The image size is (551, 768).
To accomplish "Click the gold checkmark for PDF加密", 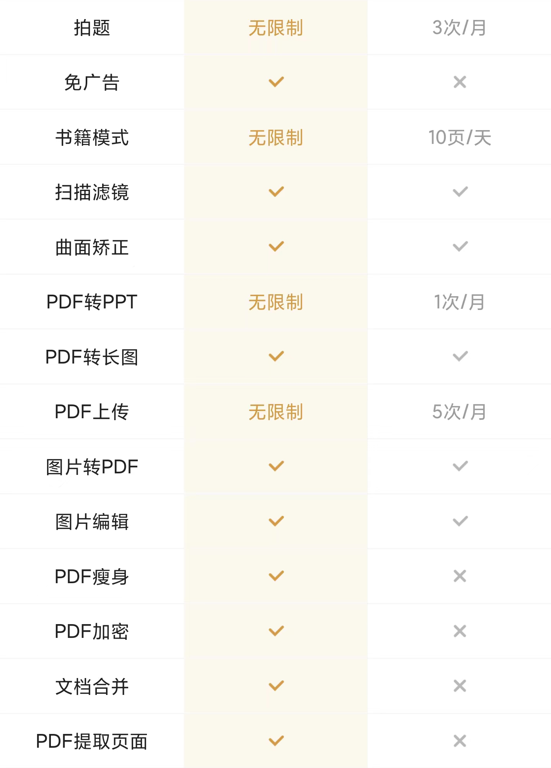I will 276,631.
